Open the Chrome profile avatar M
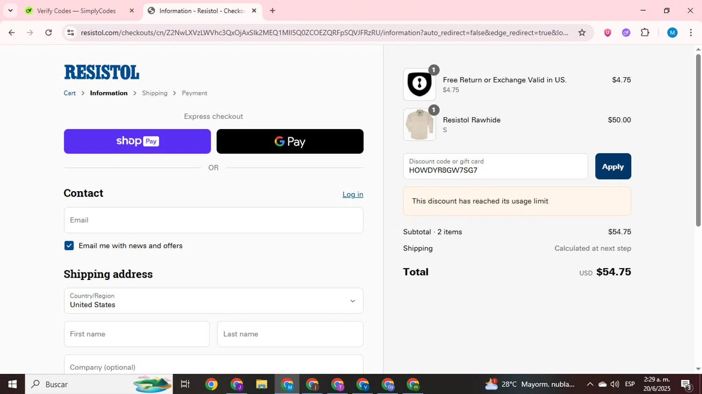Screen dimensions: 702x394 tap(673, 33)
